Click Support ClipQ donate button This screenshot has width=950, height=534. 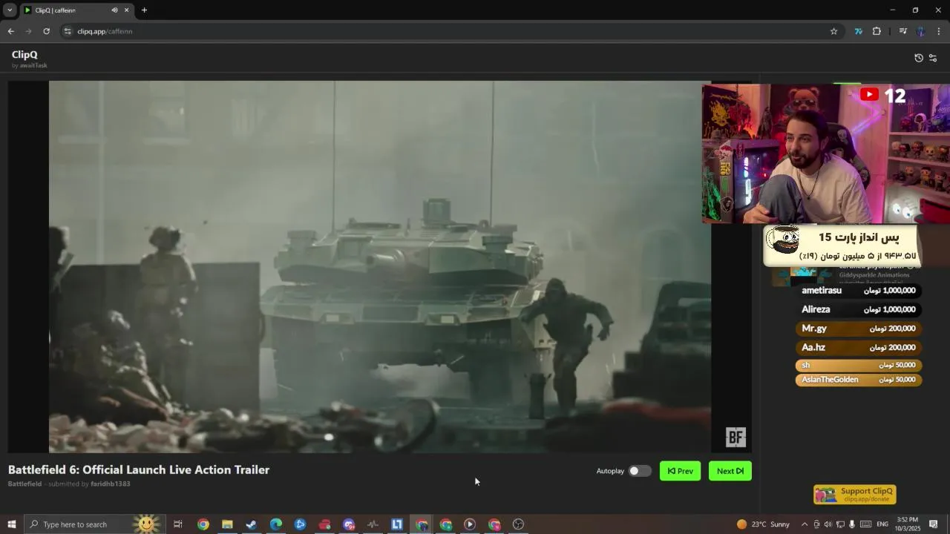click(855, 495)
